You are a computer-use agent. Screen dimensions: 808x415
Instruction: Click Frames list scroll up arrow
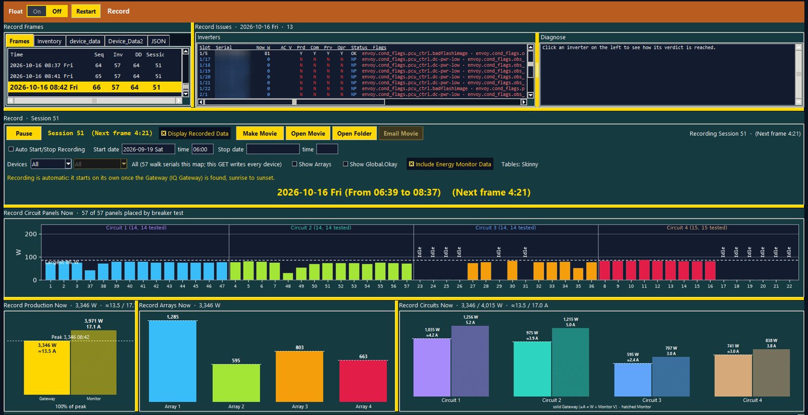[x=186, y=51]
